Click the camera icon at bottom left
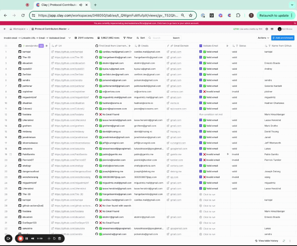The width and height of the screenshot is (297, 246). 9,238
